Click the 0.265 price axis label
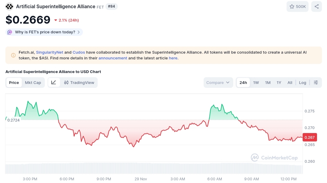Screen dimensions: 327x183 click(309, 145)
